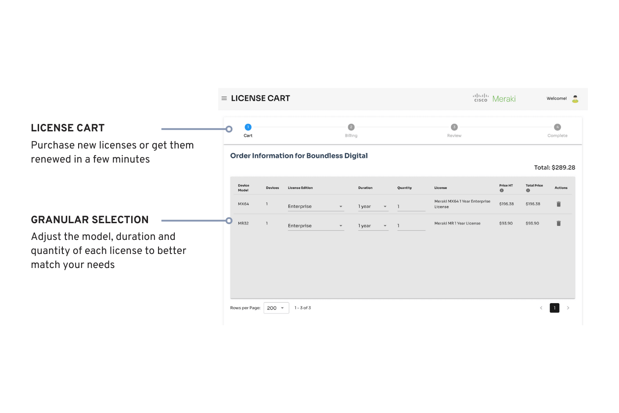
Task: Click the quantity input in the MR32 row
Action: pyautogui.click(x=410, y=225)
